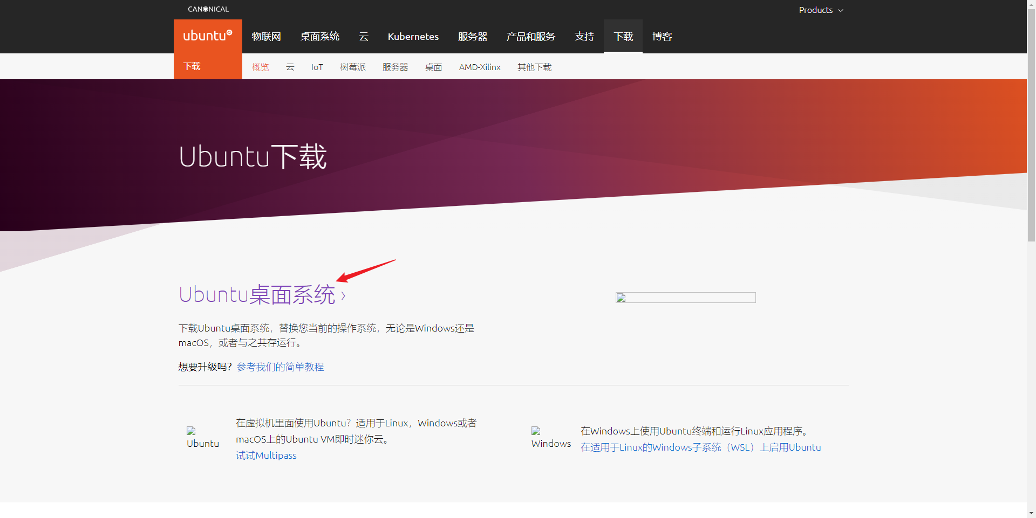Open the 桌面系统 menu item
The image size is (1036, 518).
click(319, 36)
